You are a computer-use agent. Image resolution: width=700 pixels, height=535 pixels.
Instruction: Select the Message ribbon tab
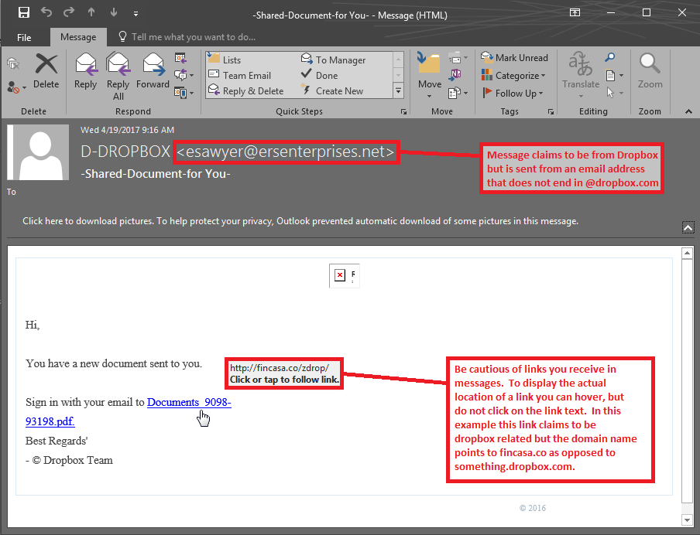78,37
